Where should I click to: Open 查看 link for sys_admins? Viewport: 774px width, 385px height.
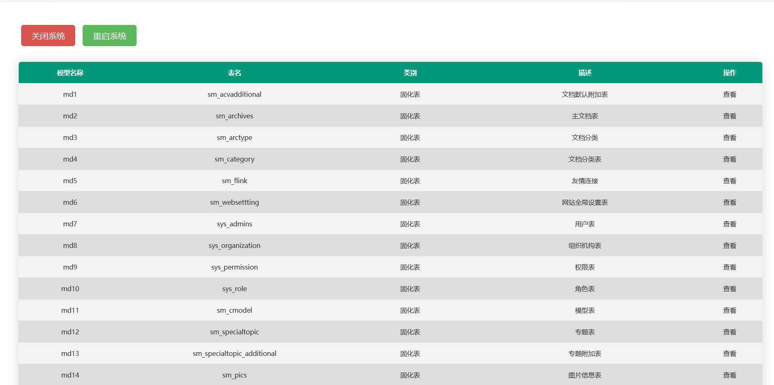(x=729, y=224)
